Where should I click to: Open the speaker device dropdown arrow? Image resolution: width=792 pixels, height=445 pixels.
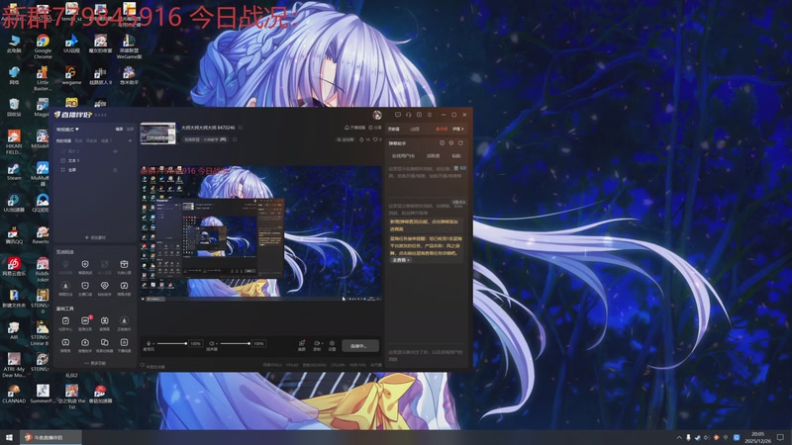click(217, 343)
